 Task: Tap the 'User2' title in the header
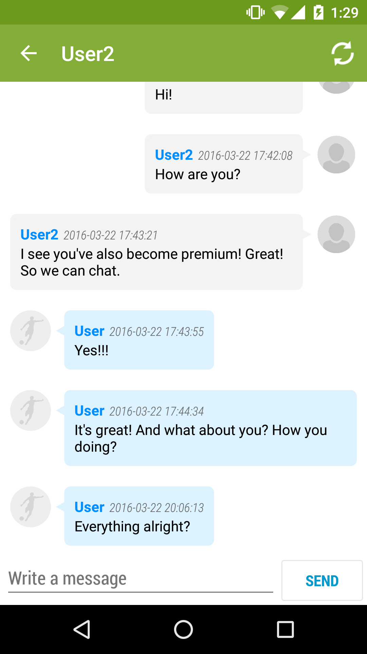[x=88, y=54]
